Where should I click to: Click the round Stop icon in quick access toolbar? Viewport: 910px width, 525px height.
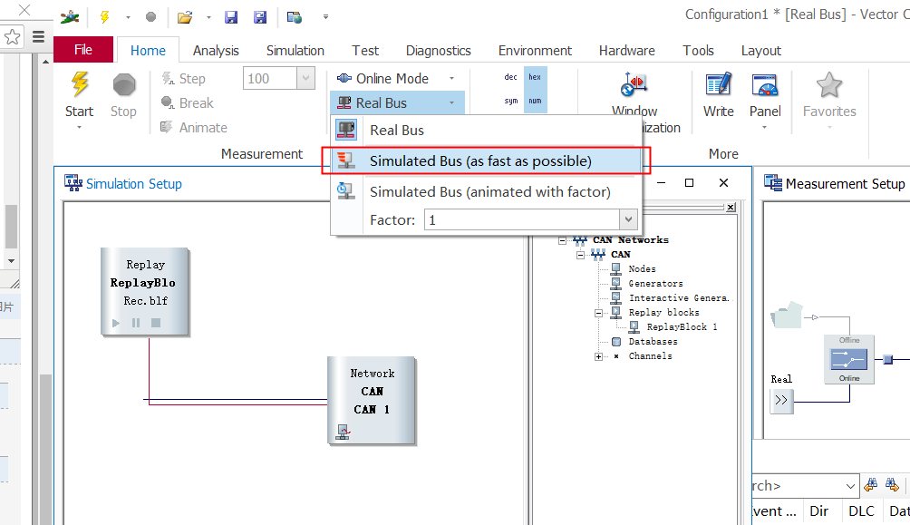[150, 17]
